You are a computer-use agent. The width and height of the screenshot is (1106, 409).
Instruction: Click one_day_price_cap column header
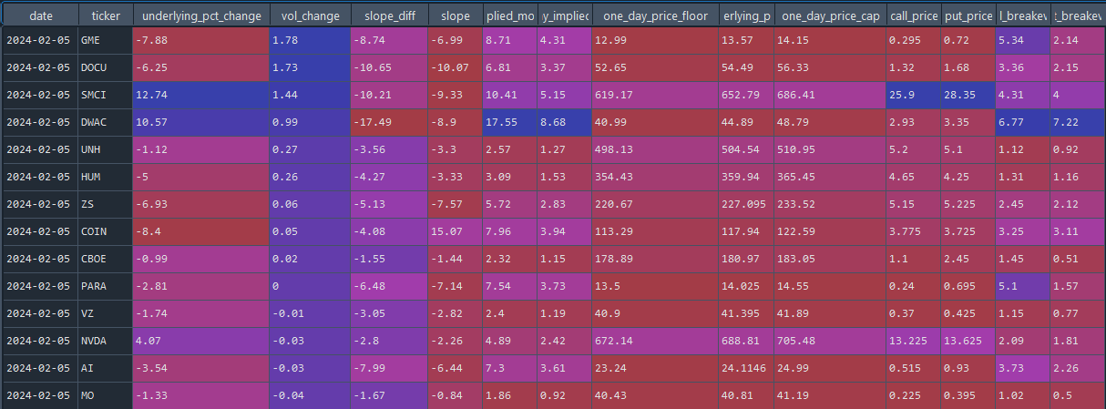point(830,15)
